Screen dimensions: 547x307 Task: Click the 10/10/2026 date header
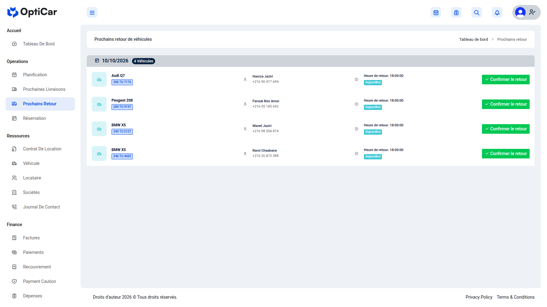[x=115, y=61]
